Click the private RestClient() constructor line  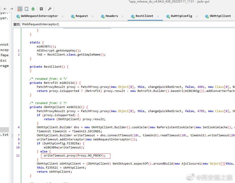(x=49, y=67)
